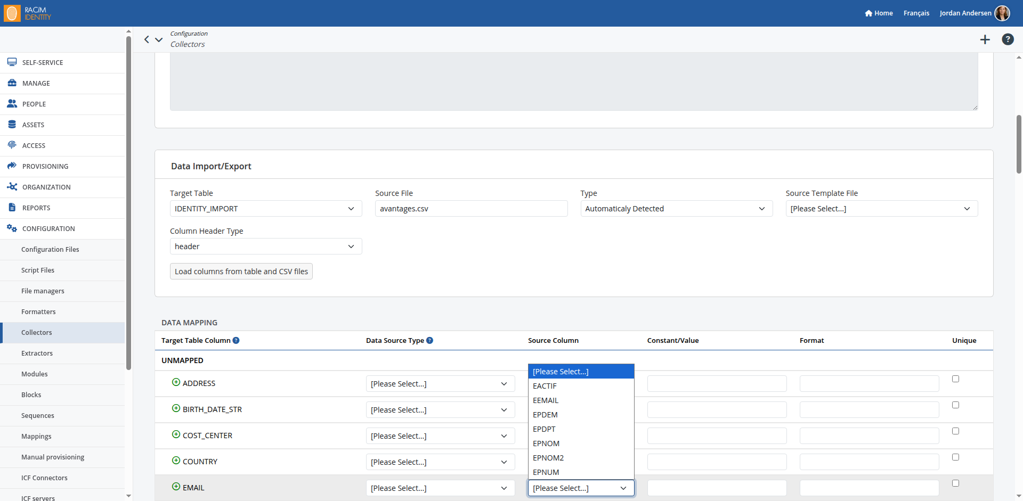Screen dimensions: 1023x501
Task: Go back with the left arrow icon
Action: coord(147,39)
